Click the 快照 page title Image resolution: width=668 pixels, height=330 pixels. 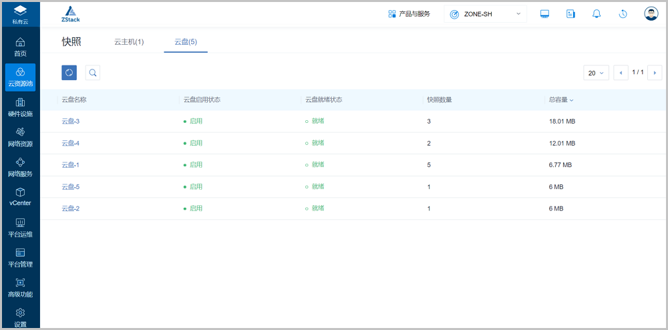tap(71, 41)
